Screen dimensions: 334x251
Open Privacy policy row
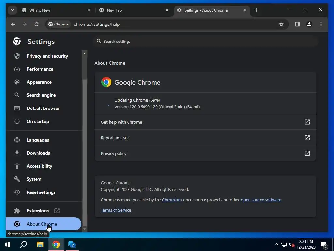tap(205, 153)
